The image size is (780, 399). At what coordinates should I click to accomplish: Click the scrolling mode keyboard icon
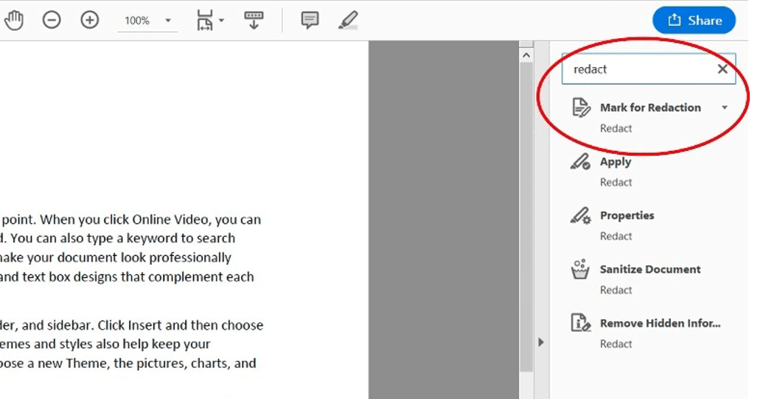254,20
